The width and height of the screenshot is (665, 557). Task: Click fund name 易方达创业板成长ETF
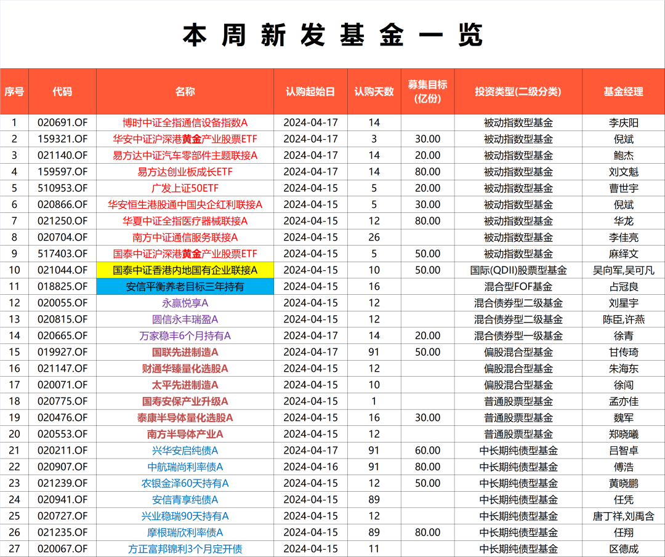pos(185,172)
